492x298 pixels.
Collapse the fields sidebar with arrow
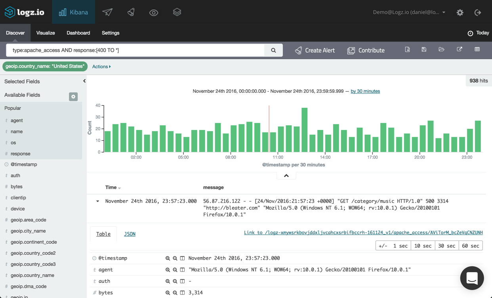(x=84, y=81)
